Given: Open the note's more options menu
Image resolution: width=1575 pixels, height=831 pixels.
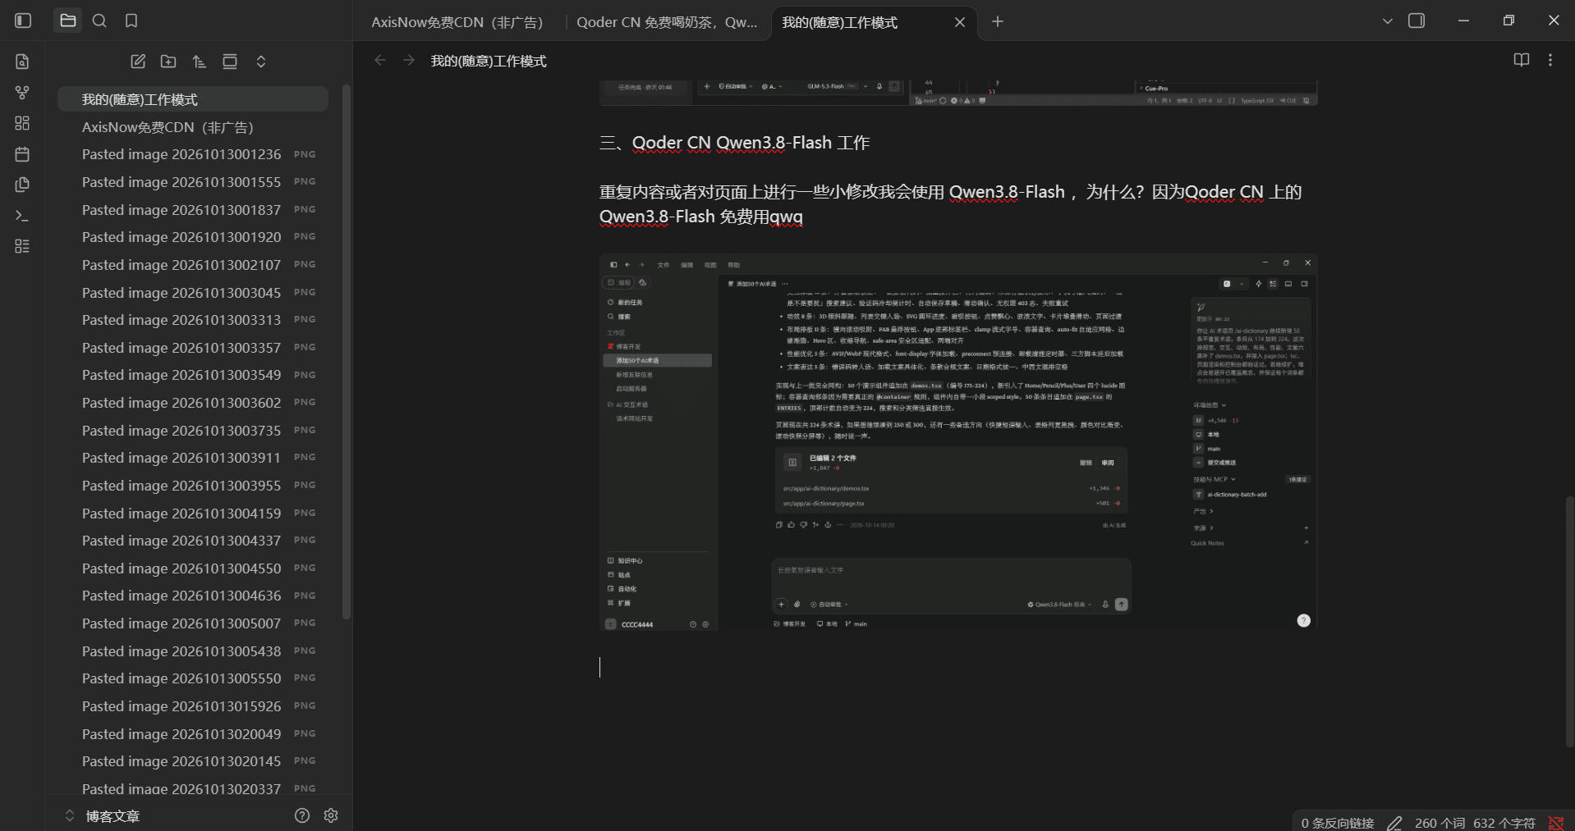Looking at the screenshot, I should click(1550, 60).
